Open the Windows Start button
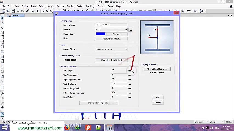The width and height of the screenshot is (234, 131). (4, 127)
